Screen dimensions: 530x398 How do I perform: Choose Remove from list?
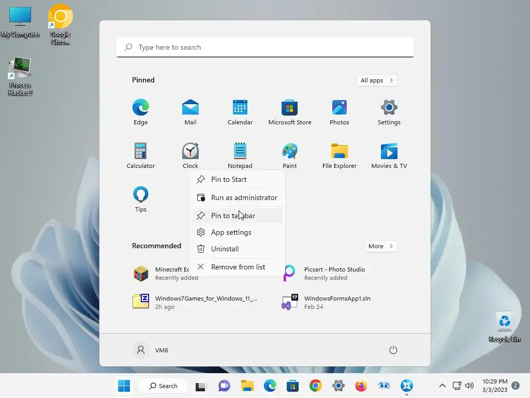[x=237, y=267]
